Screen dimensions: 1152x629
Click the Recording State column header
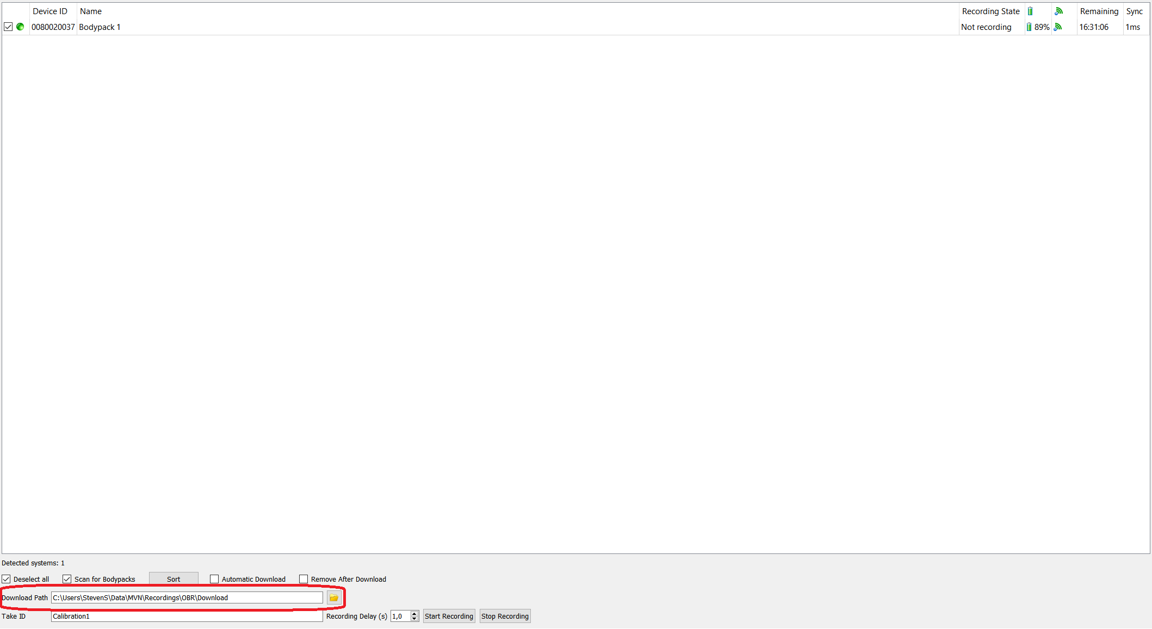click(x=990, y=11)
